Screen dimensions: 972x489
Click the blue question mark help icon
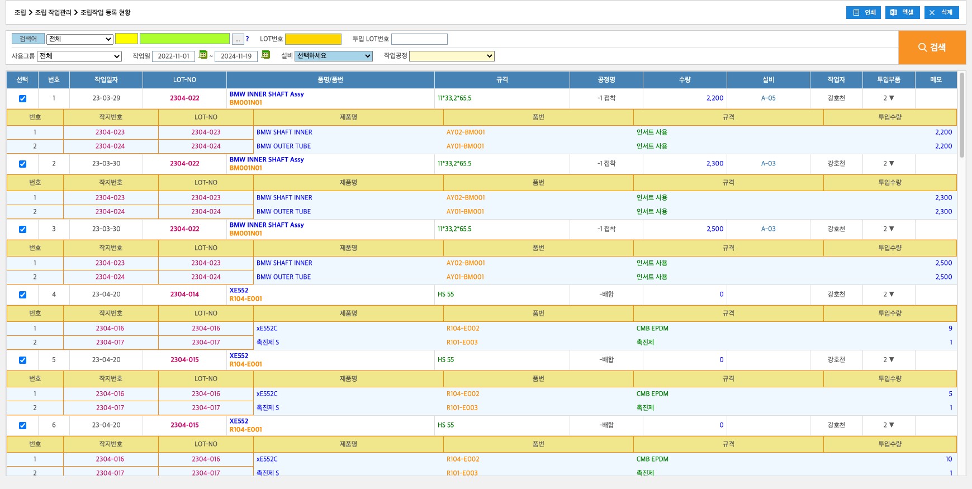click(x=247, y=39)
